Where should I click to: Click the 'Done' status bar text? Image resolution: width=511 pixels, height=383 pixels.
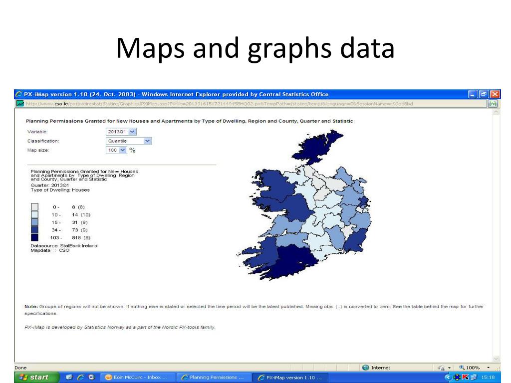[20, 368]
